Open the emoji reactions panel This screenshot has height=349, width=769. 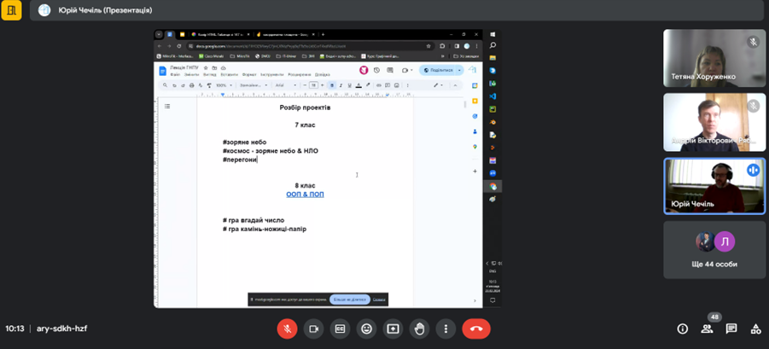tap(366, 329)
